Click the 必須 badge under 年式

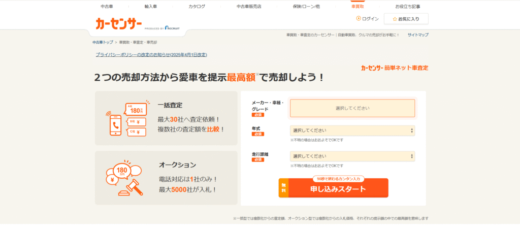point(257,134)
